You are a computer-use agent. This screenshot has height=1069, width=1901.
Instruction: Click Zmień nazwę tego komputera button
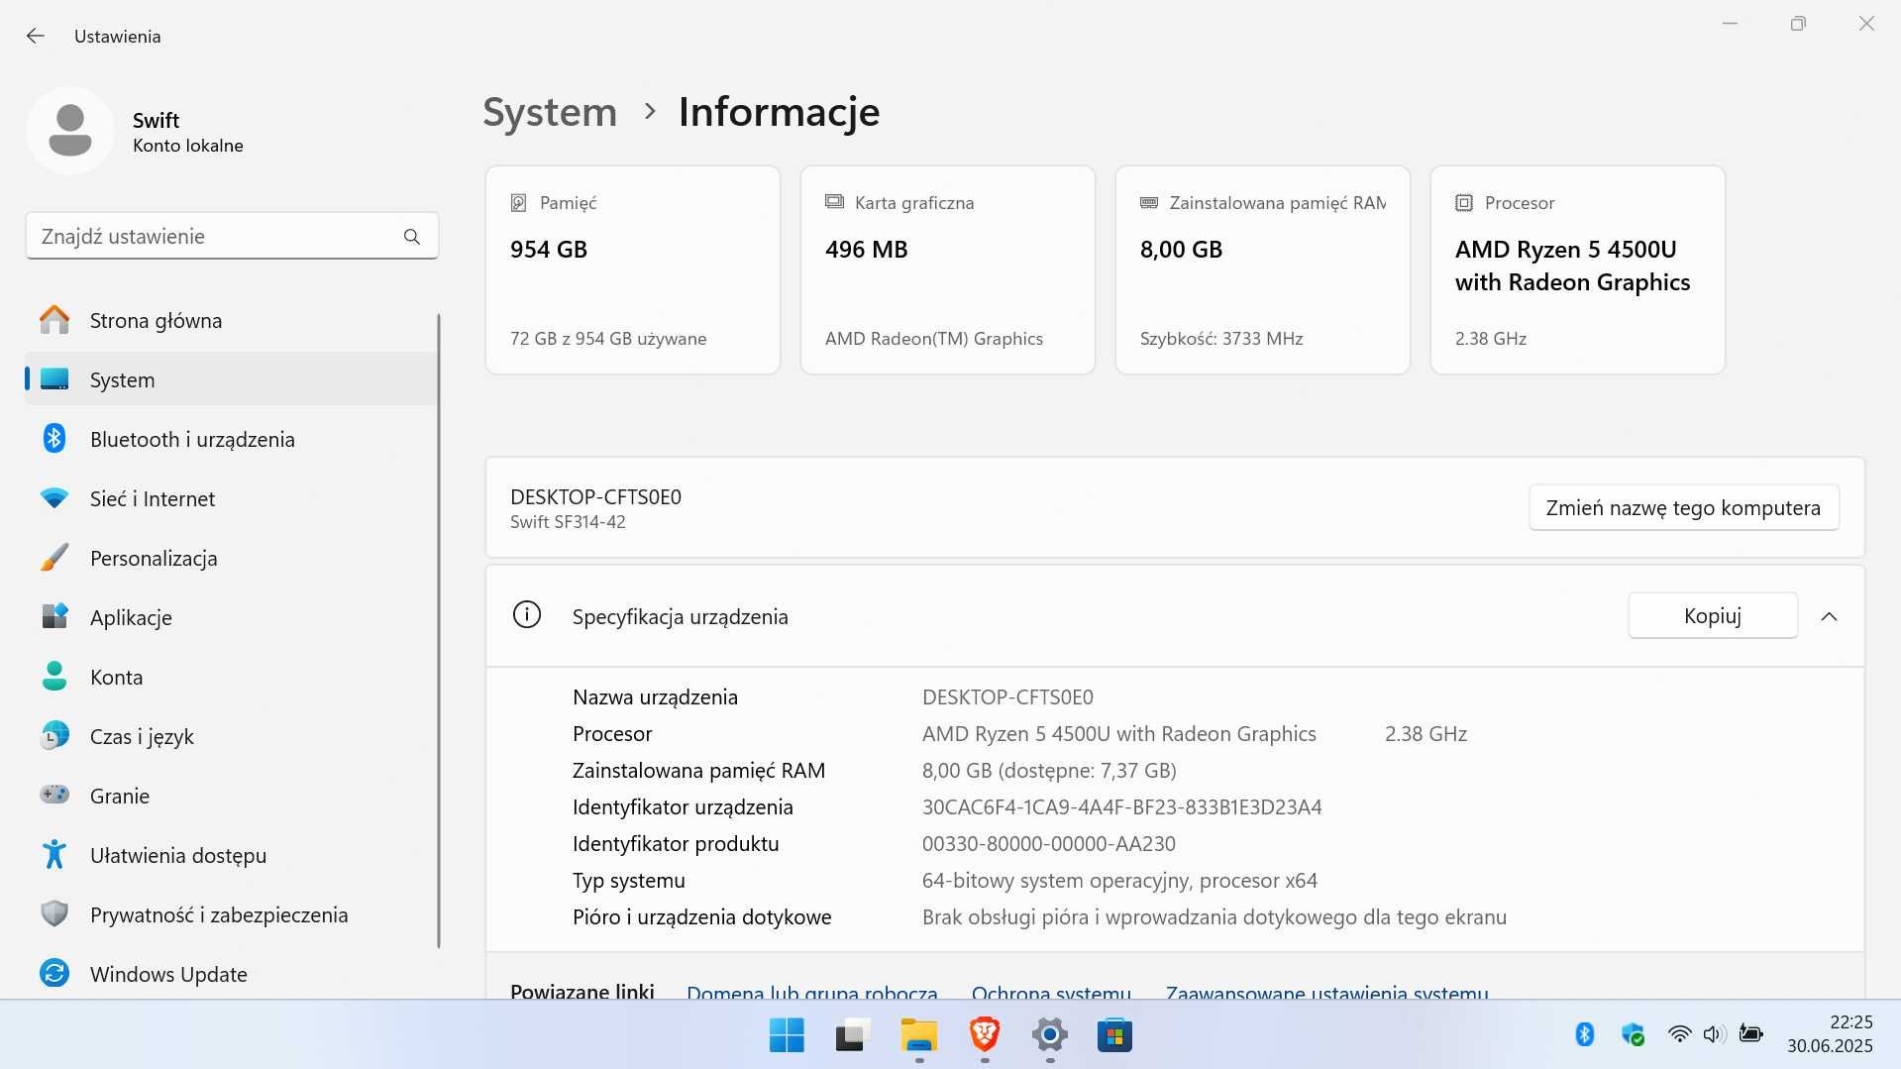(x=1683, y=507)
